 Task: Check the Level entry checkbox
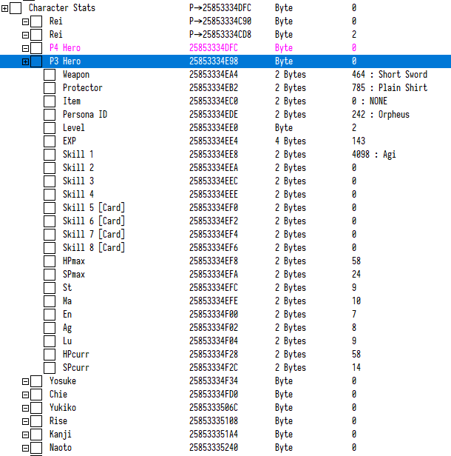point(50,128)
